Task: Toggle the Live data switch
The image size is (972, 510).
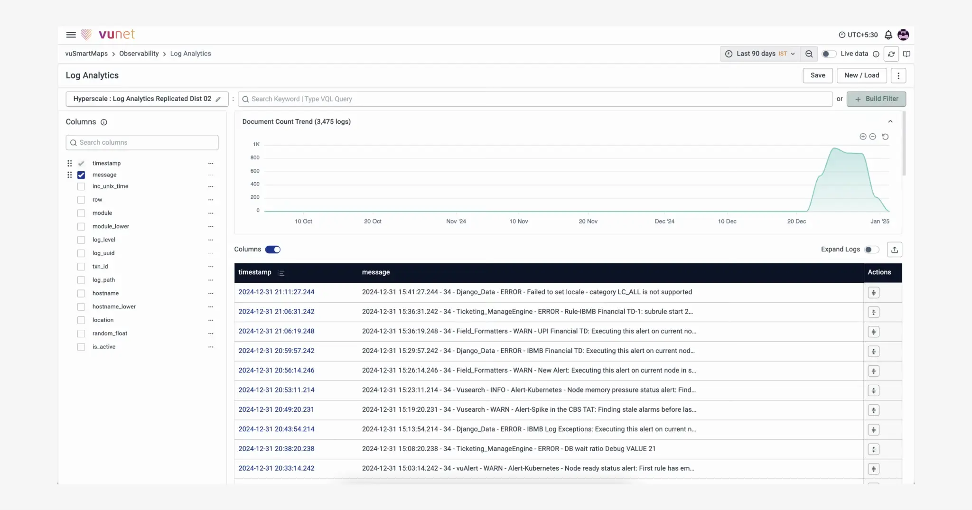Action: 829,54
